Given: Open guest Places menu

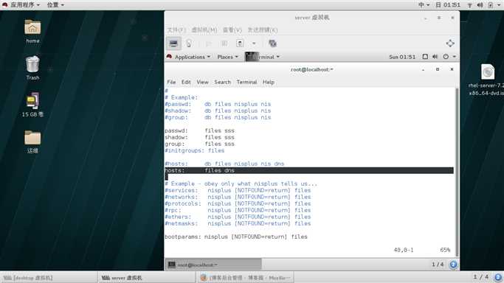Looking at the screenshot, I should coord(227,57).
